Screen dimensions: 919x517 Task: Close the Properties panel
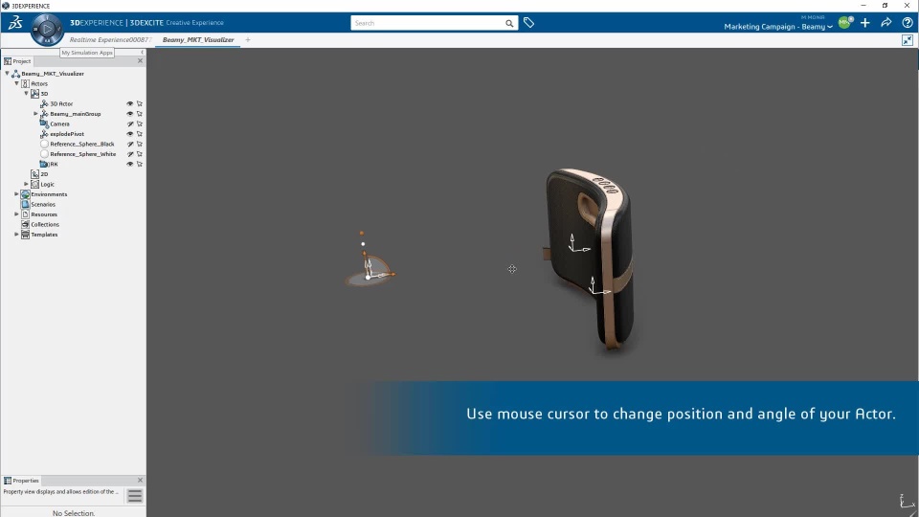point(140,480)
